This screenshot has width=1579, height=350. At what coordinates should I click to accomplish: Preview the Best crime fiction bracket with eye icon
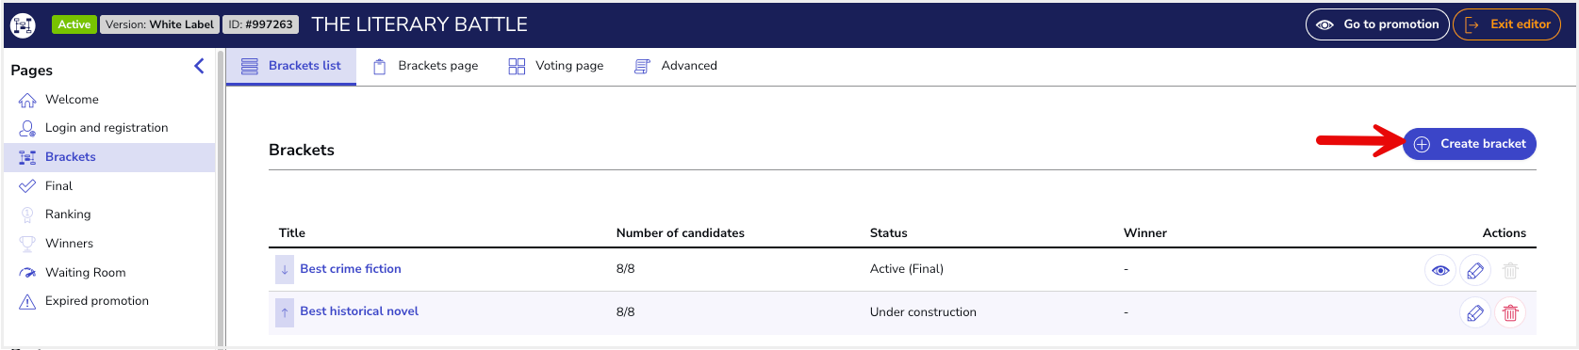point(1440,270)
